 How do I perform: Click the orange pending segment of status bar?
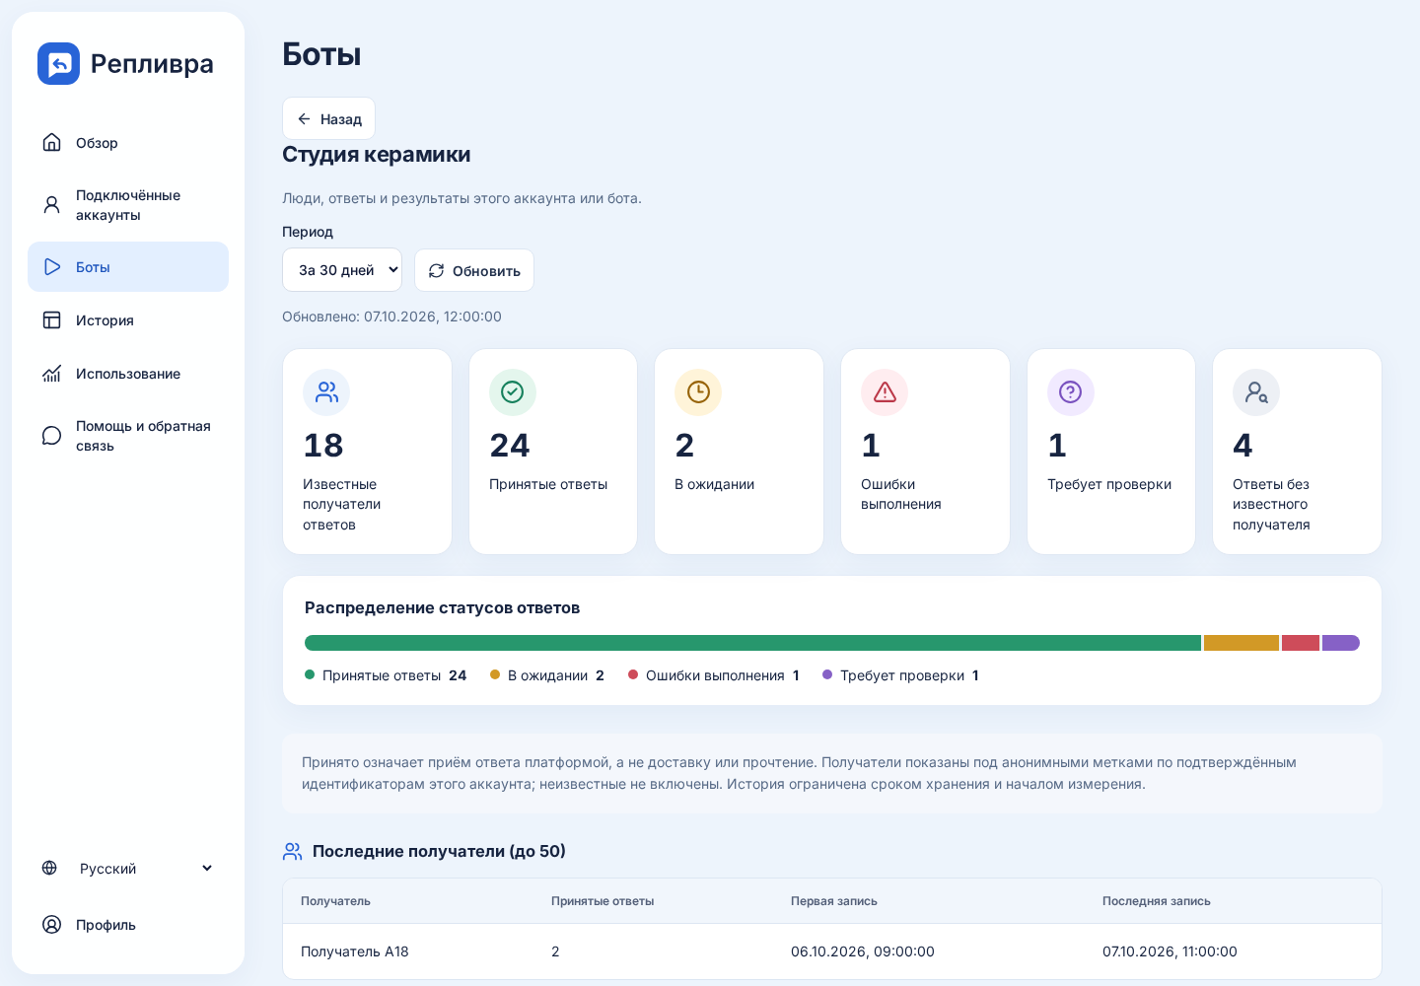coord(1242,643)
